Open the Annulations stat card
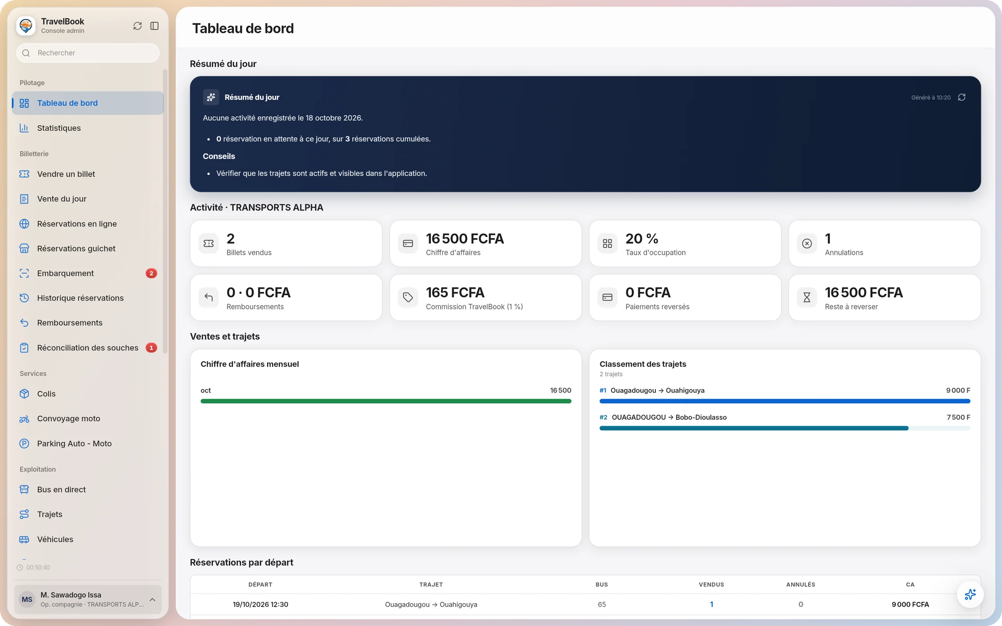This screenshot has height=626, width=1002. (x=885, y=244)
